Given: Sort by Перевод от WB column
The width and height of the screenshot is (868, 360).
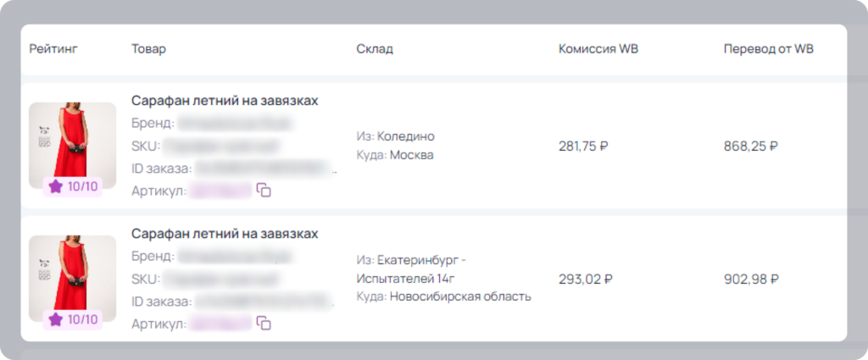Looking at the screenshot, I should (768, 49).
